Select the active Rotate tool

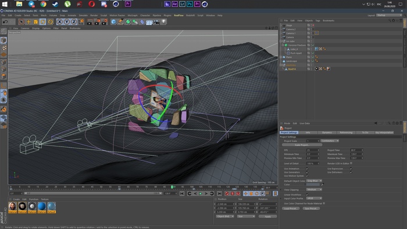pyautogui.click(x=43, y=22)
